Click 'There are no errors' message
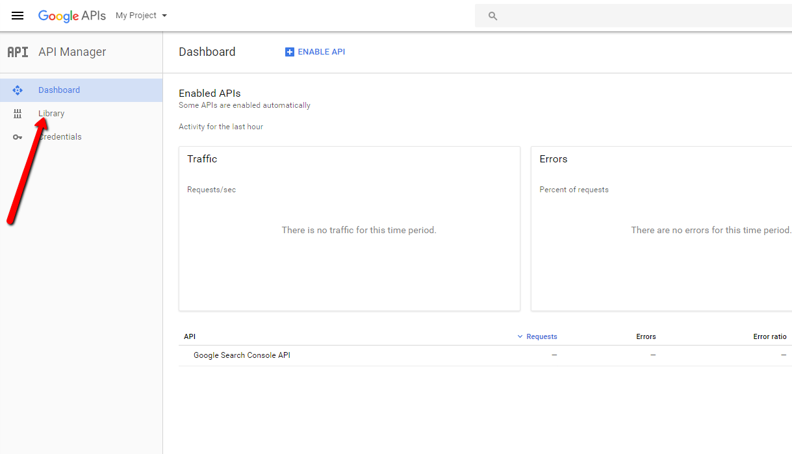Image resolution: width=792 pixels, height=454 pixels. [x=711, y=230]
